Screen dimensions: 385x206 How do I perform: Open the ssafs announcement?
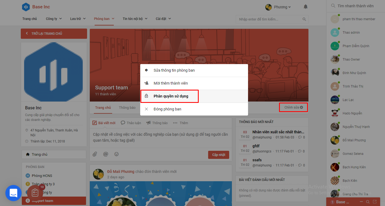tap(257, 160)
